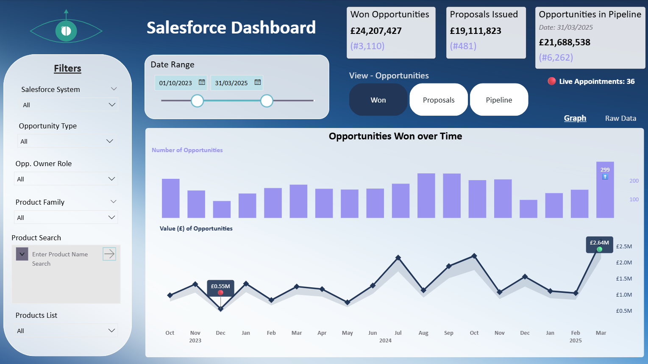The height and width of the screenshot is (364, 648).
Task: Select the Pipeline view
Action: click(x=499, y=100)
